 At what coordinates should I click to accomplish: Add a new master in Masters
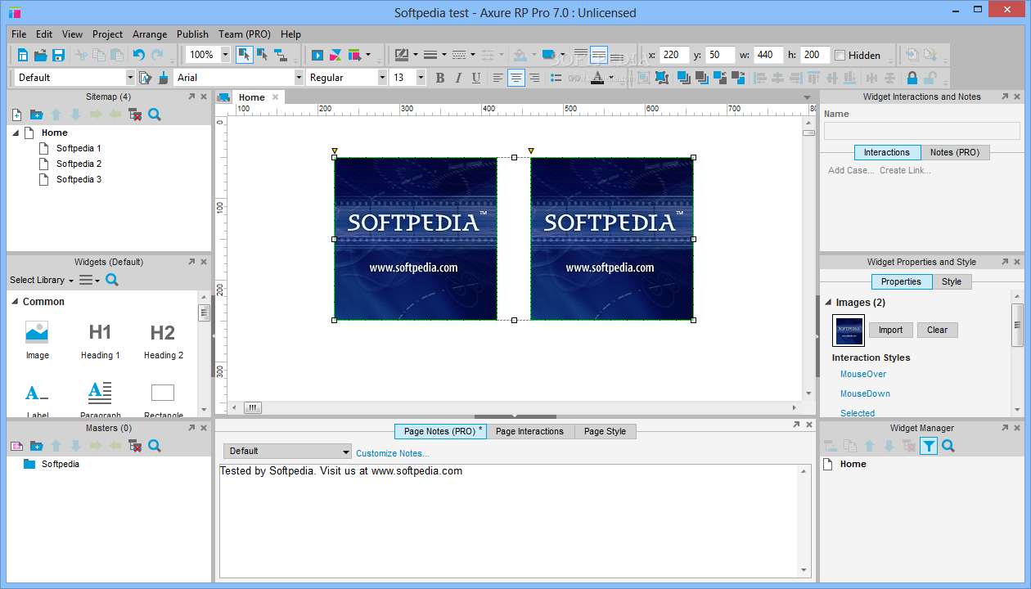click(x=16, y=446)
